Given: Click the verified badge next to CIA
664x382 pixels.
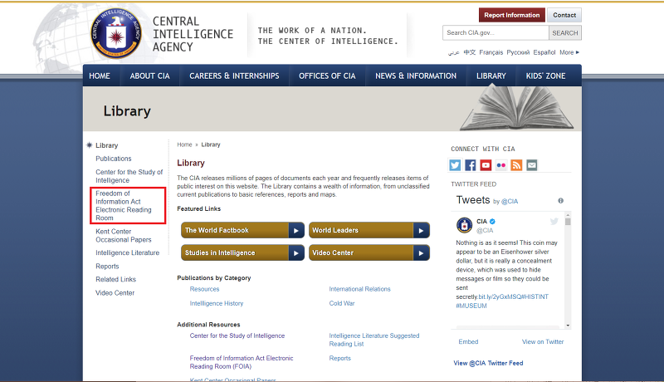Looking at the screenshot, I should point(492,222).
